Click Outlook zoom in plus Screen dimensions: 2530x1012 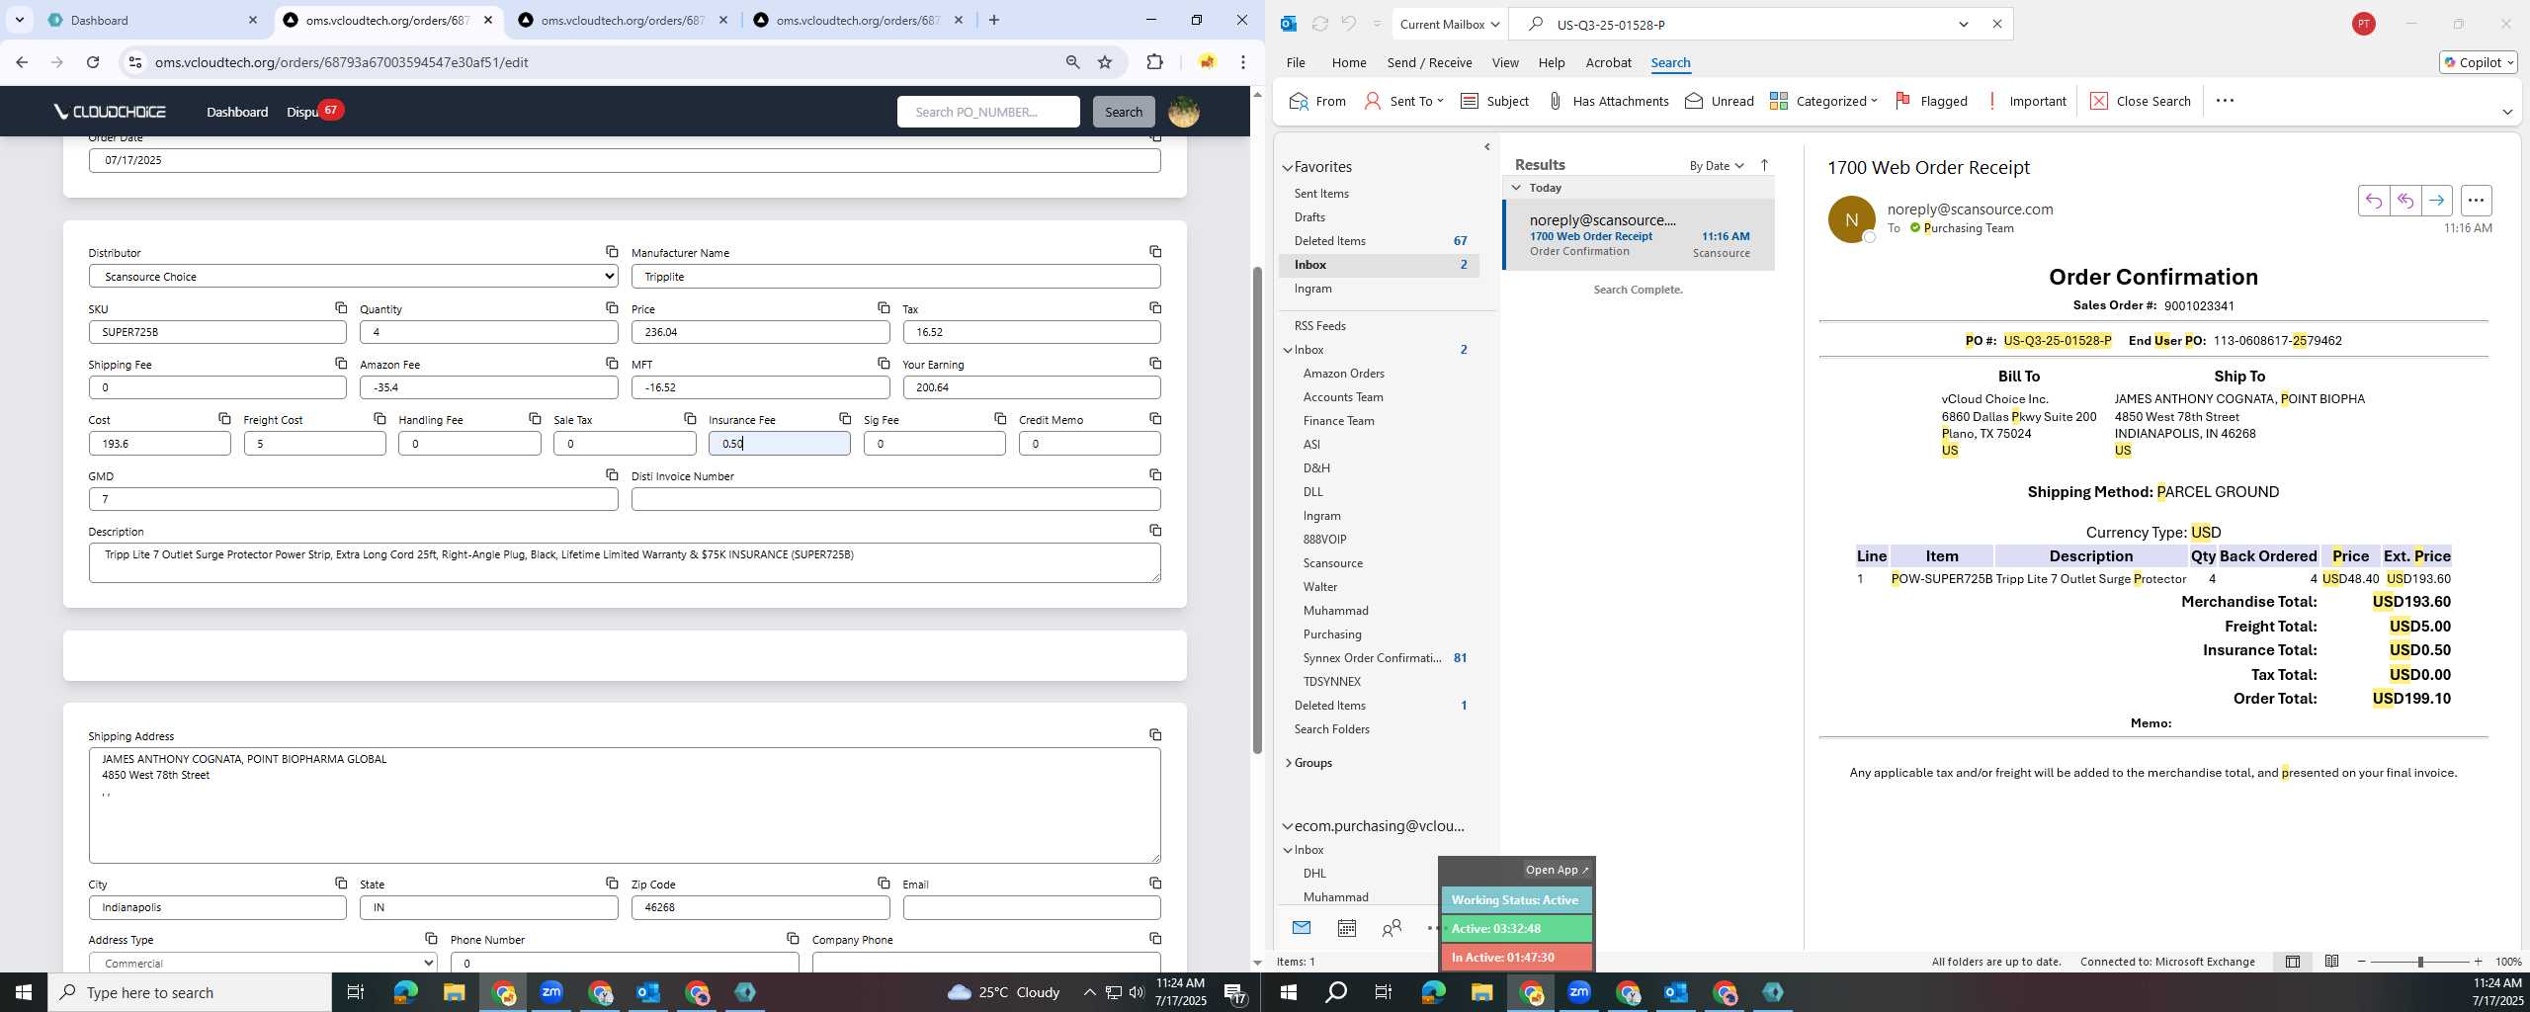click(x=2478, y=962)
